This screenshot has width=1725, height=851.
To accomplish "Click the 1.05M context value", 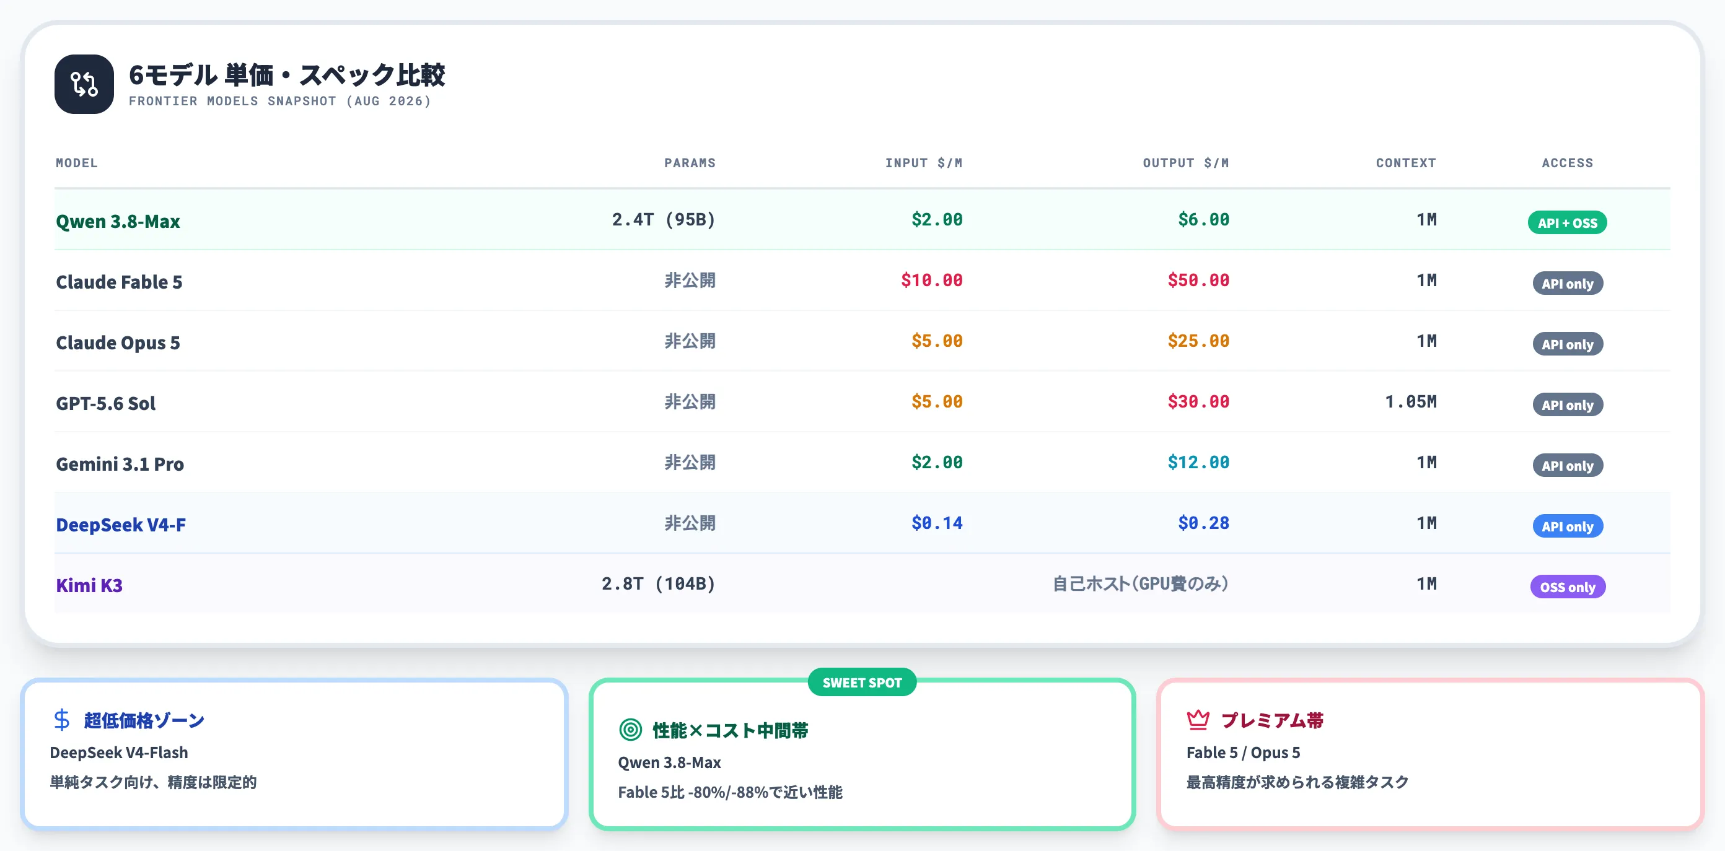I will [1410, 402].
